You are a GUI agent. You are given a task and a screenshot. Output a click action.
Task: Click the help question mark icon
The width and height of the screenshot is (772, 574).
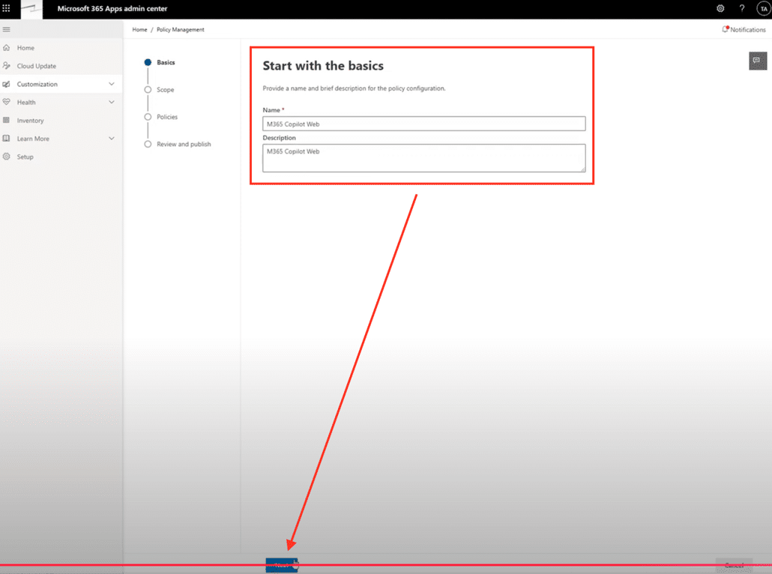point(742,8)
